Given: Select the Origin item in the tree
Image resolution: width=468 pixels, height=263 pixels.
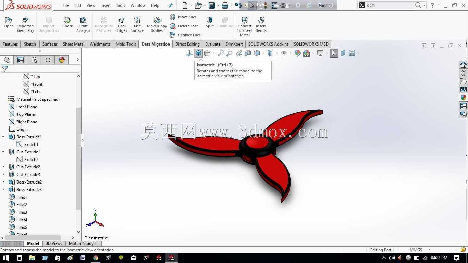Looking at the screenshot, I should point(18,129).
